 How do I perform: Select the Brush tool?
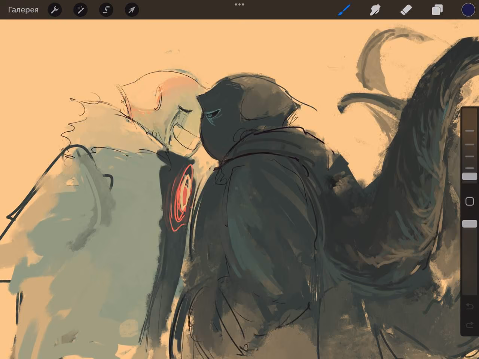coord(344,10)
